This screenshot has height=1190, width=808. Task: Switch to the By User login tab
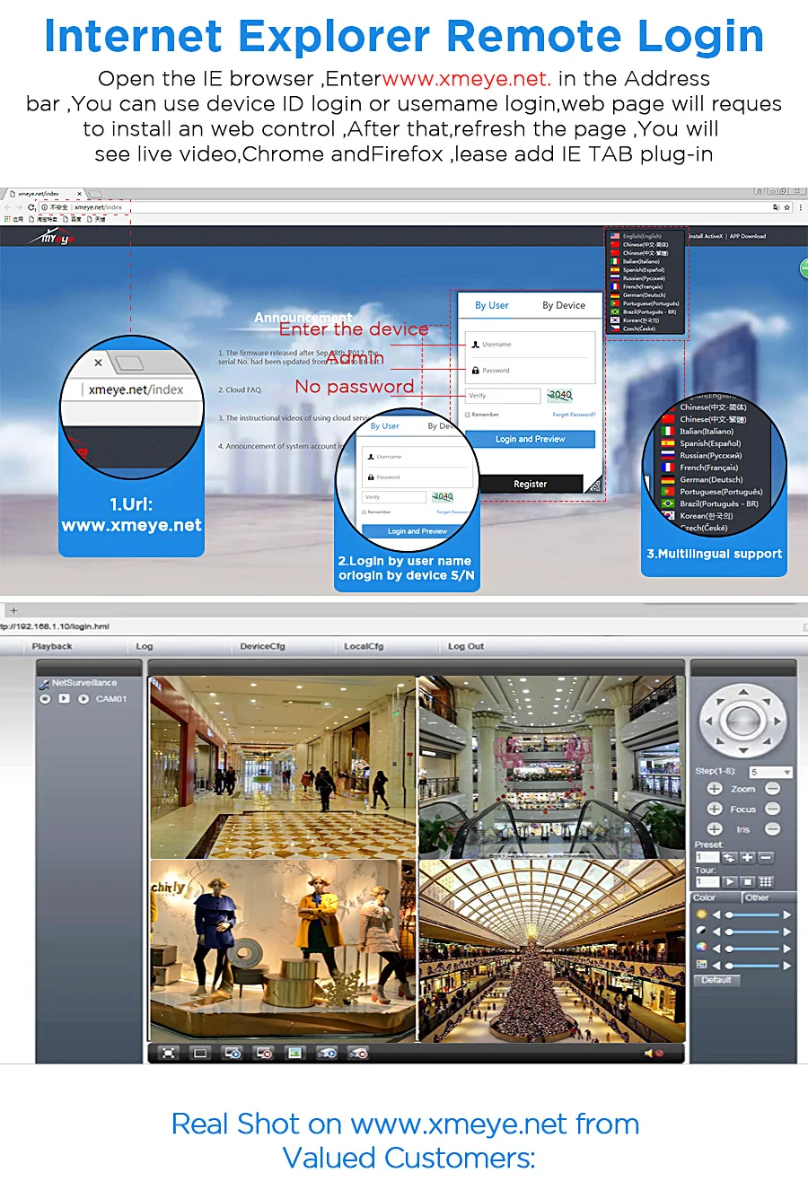[x=492, y=305]
